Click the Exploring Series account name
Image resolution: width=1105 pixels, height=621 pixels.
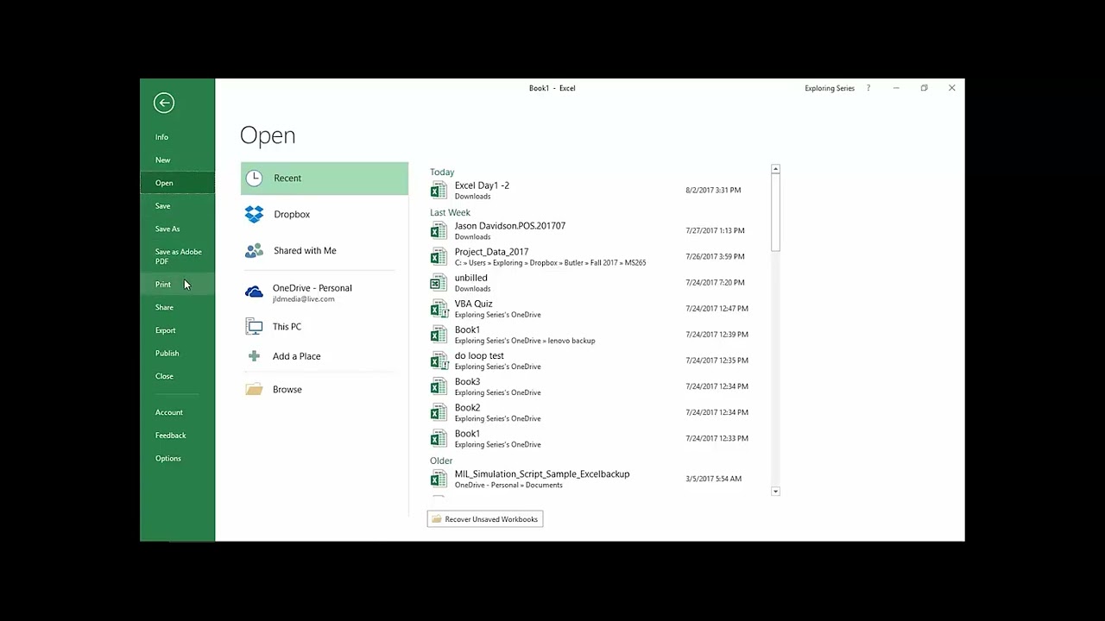click(830, 88)
